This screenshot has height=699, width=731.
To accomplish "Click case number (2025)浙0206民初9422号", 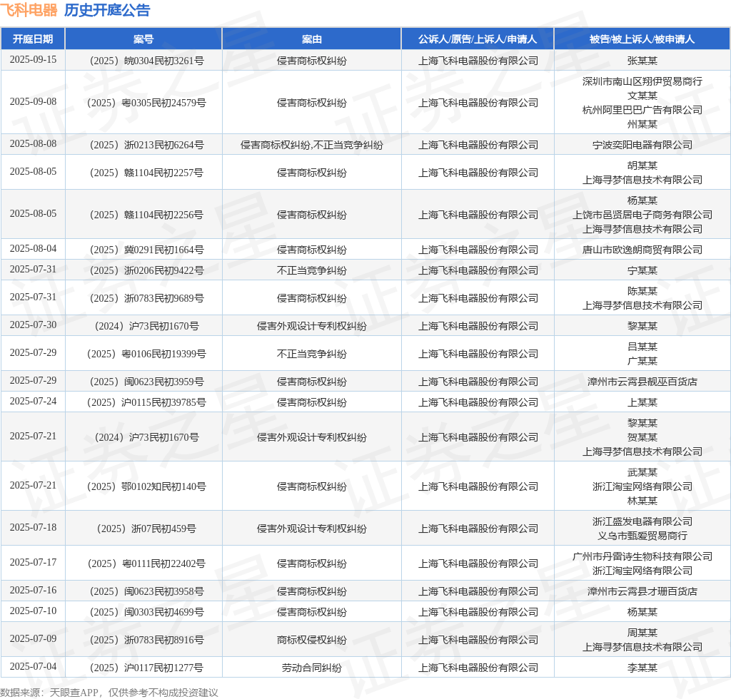I will tap(146, 270).
